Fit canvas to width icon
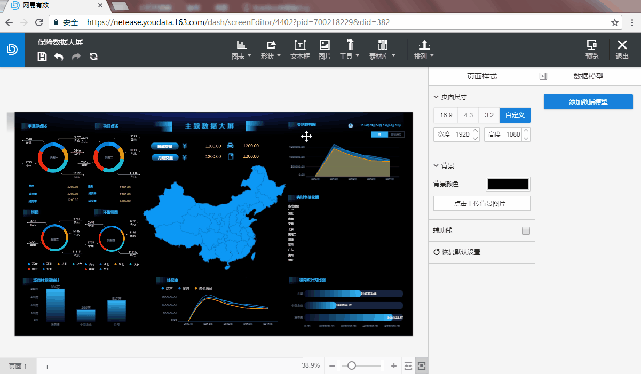This screenshot has height=374, width=641. click(x=408, y=365)
